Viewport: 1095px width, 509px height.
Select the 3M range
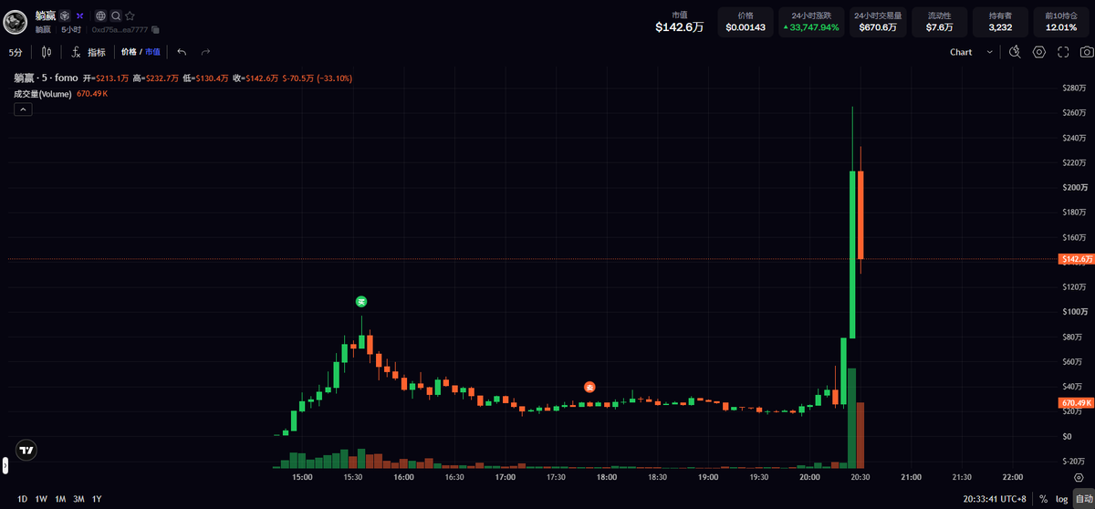pyautogui.click(x=78, y=499)
